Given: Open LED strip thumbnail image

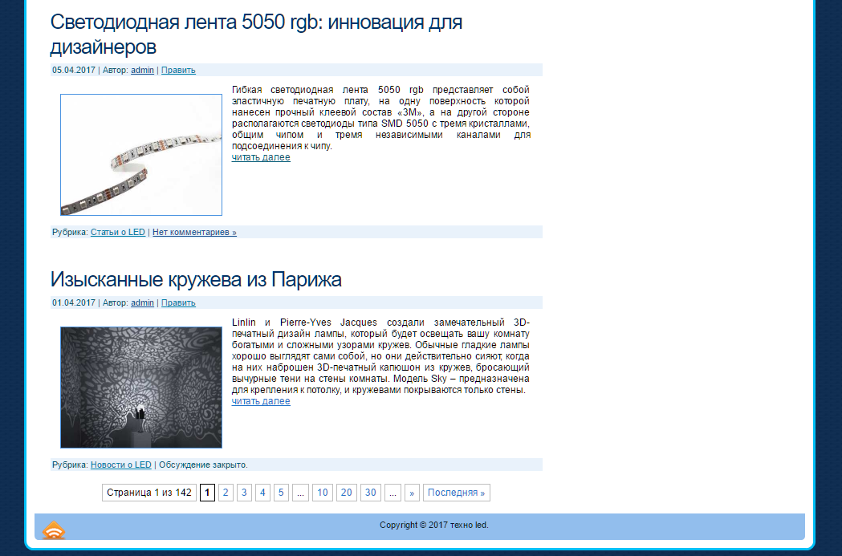Looking at the screenshot, I should [x=141, y=155].
